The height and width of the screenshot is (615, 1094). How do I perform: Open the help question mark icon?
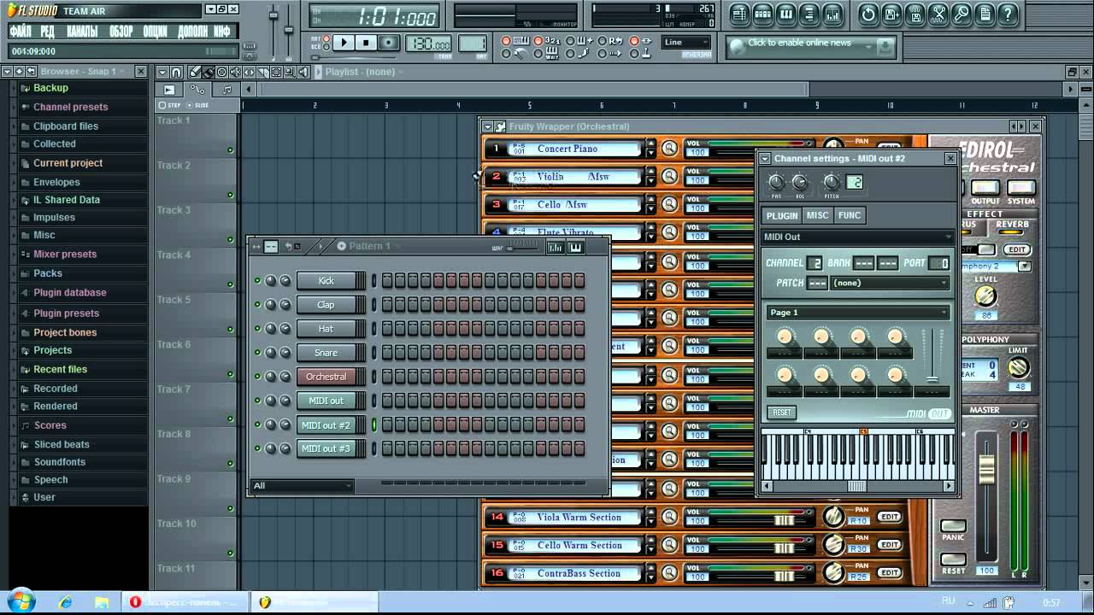click(1008, 14)
